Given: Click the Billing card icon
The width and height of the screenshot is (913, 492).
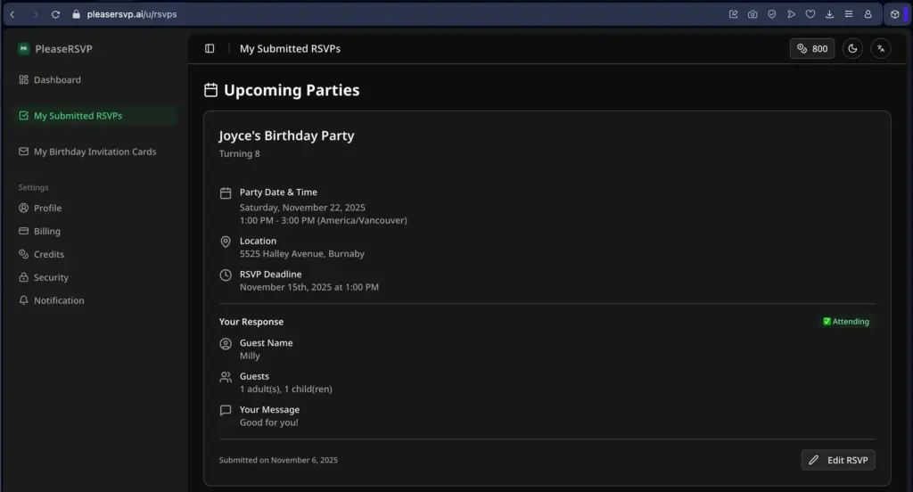Looking at the screenshot, I should click(x=24, y=232).
